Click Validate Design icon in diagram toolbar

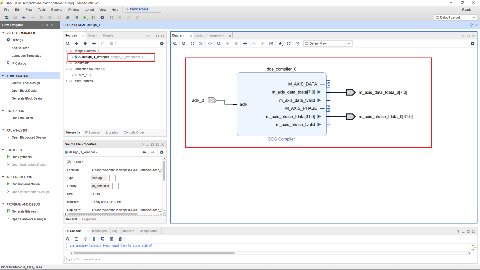271,43
